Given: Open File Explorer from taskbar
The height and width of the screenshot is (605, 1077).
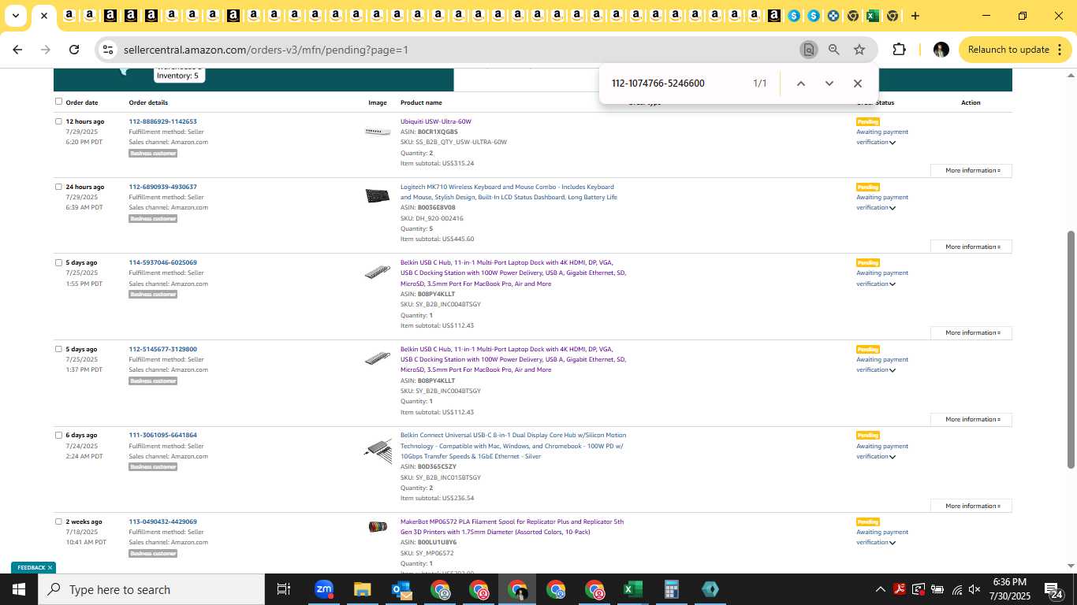Looking at the screenshot, I should [x=362, y=589].
